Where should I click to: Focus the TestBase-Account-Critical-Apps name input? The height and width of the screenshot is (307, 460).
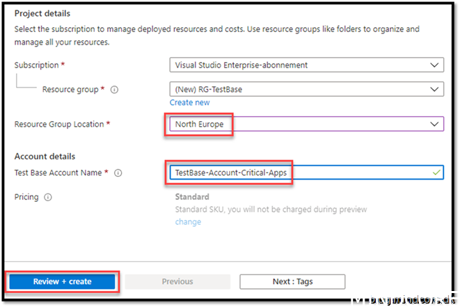299,173
